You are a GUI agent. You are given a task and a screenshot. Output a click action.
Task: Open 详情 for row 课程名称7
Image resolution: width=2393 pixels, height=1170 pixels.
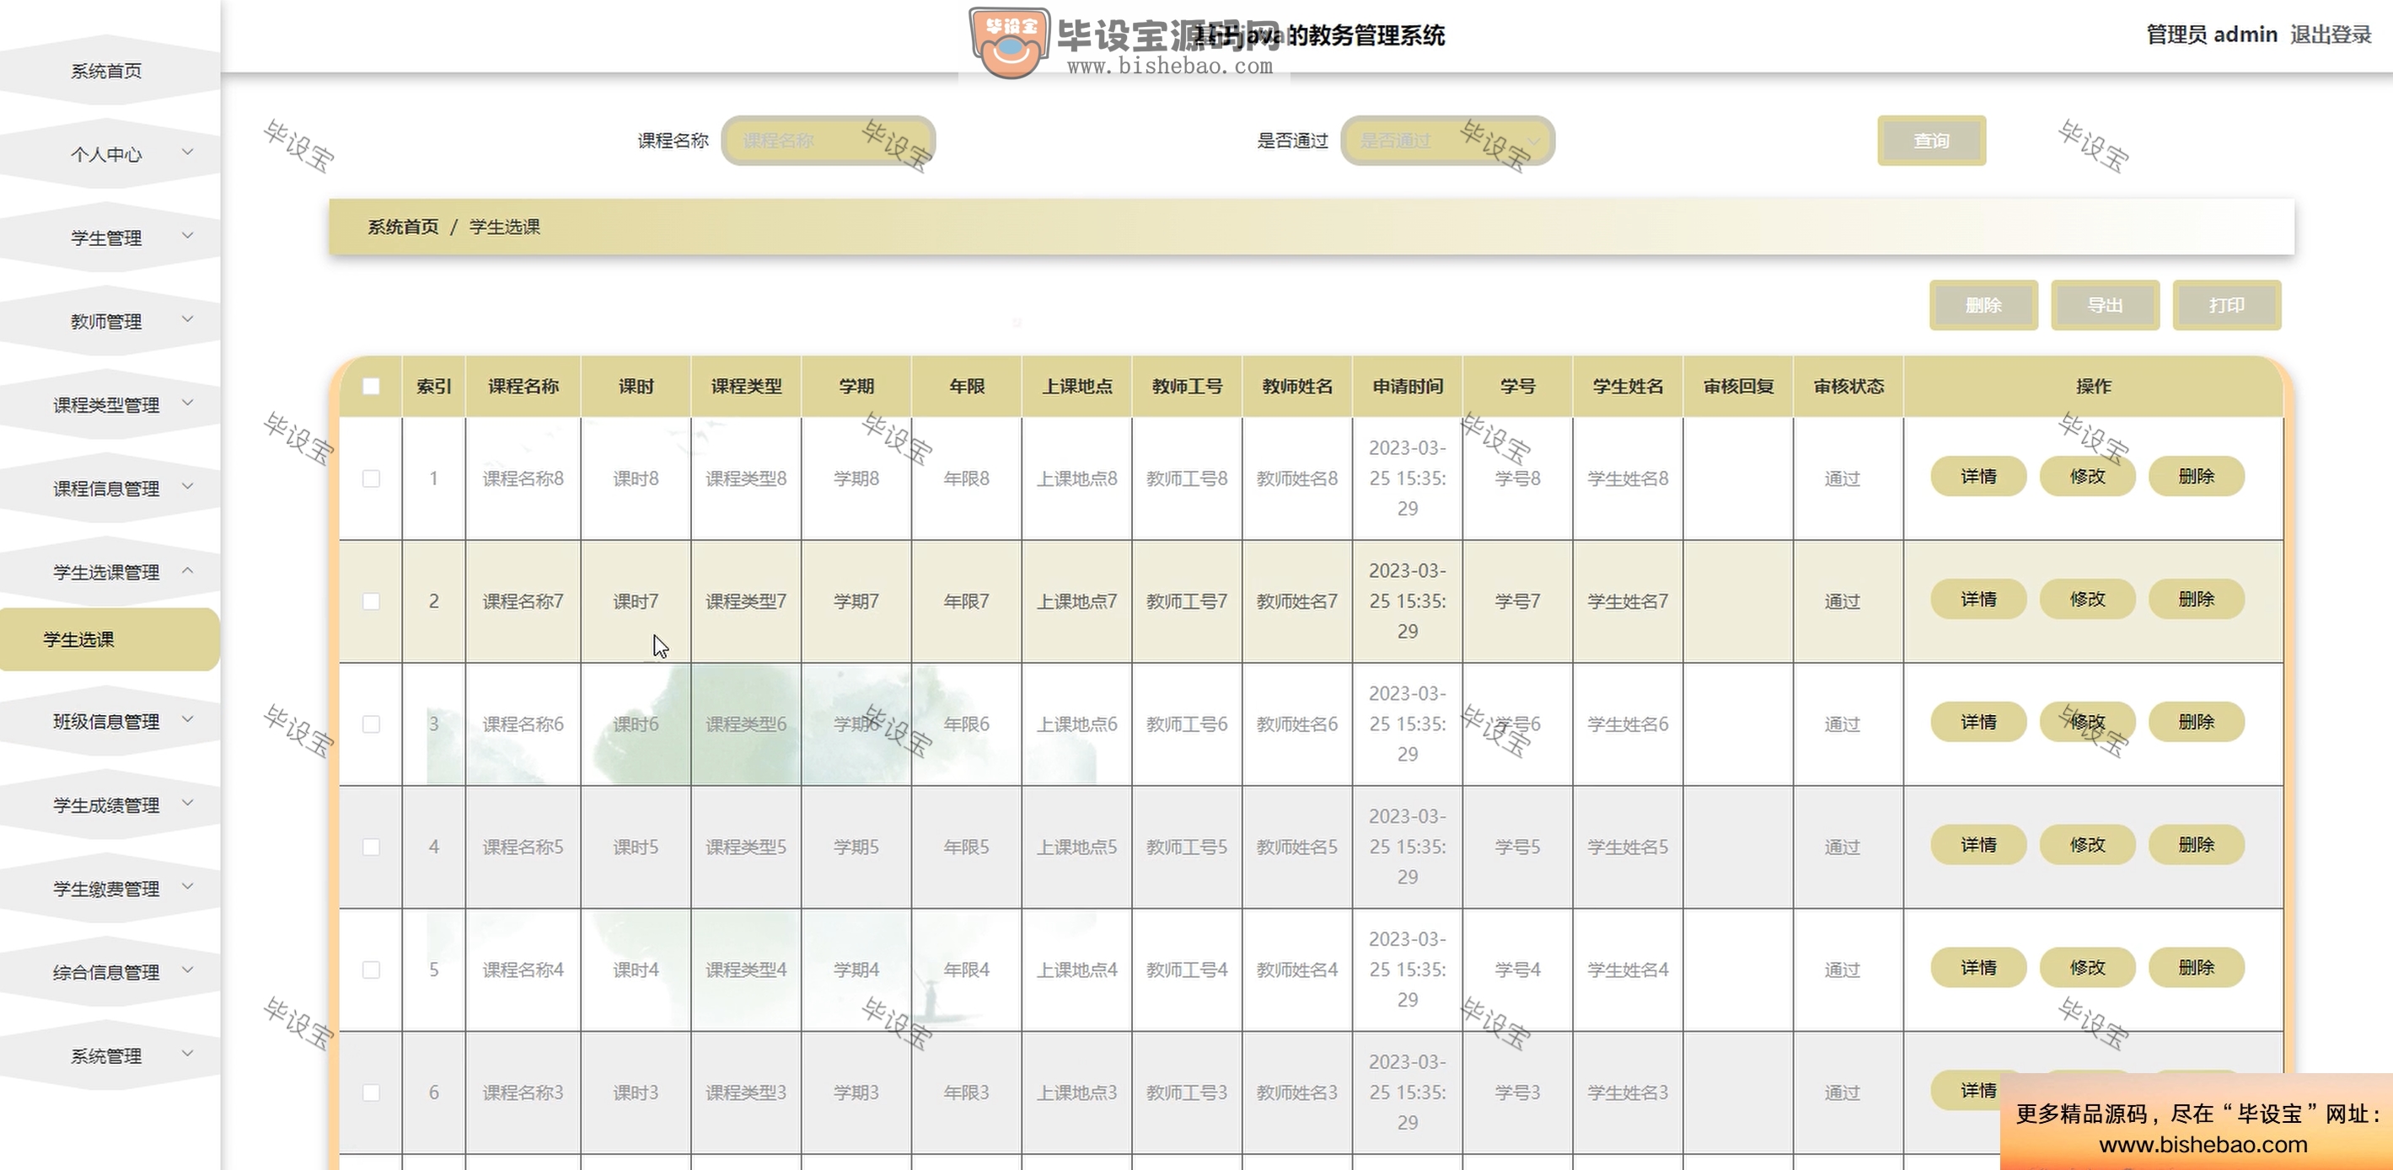pos(1978,599)
